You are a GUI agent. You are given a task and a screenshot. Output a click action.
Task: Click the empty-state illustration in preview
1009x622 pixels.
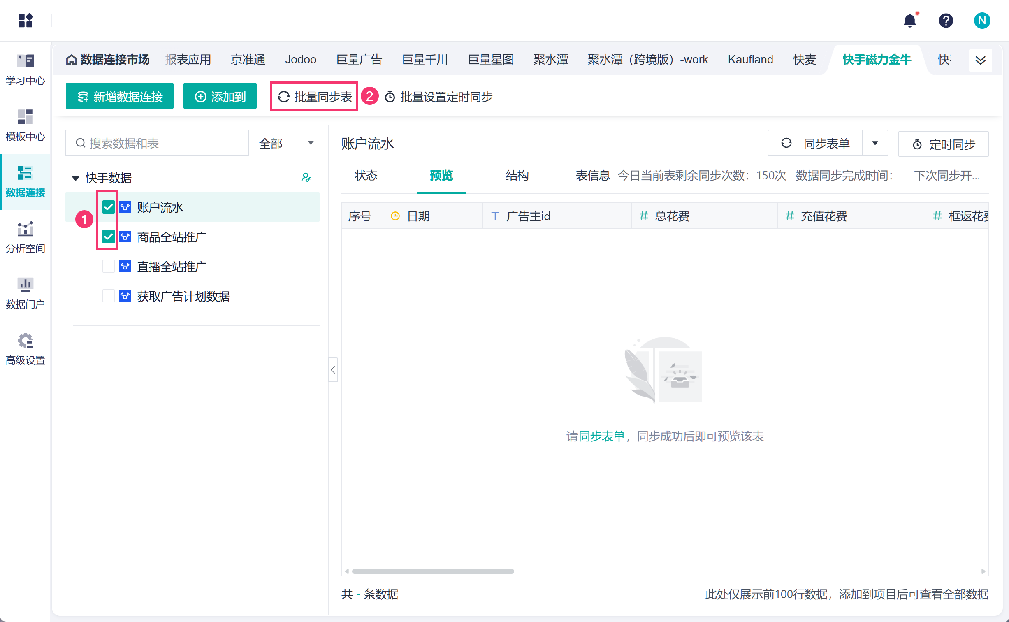[663, 370]
